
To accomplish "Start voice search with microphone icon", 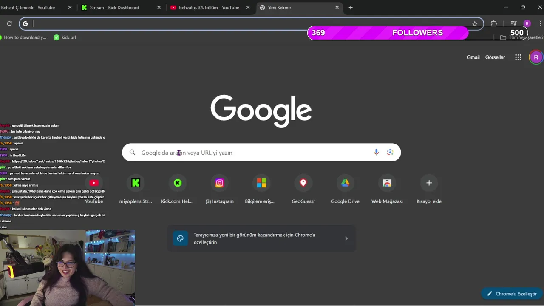I will 376,152.
